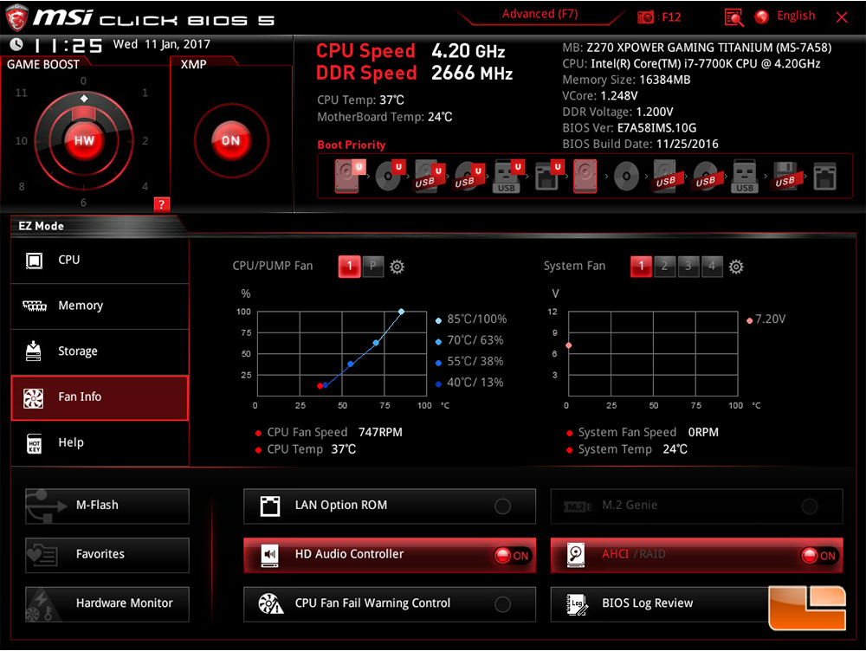Switch to Advanced (F7) mode

[x=540, y=15]
